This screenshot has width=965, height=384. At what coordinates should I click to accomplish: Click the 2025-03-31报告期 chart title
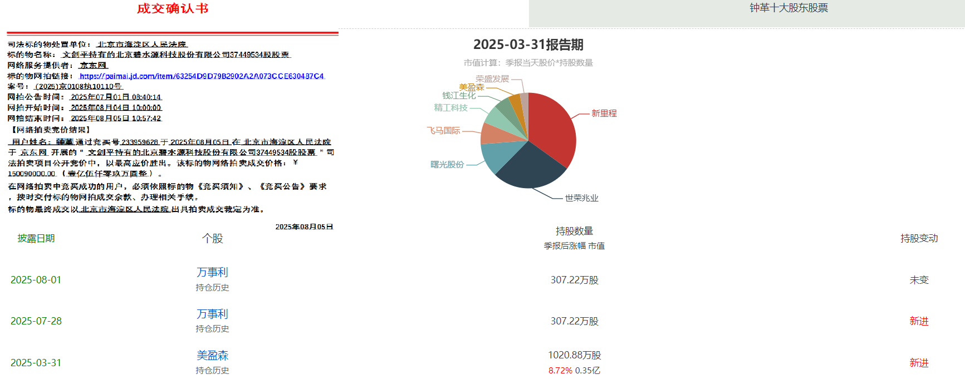528,45
